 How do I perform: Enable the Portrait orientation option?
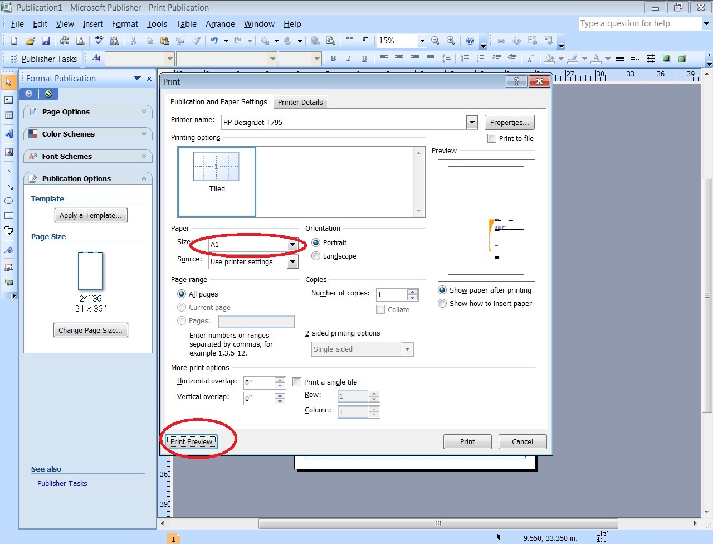[316, 242]
